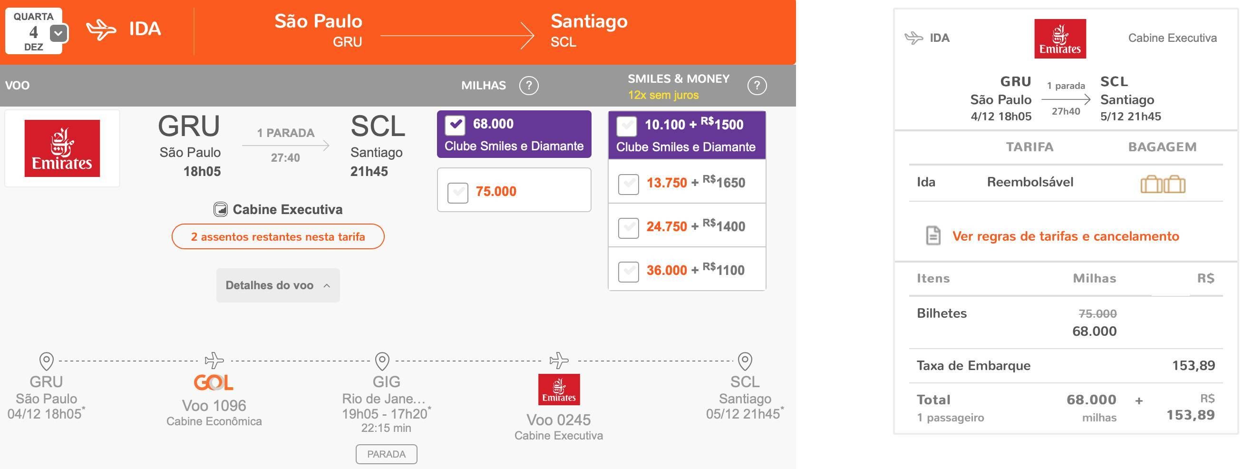Screen dimensions: 1243x469
Task: Select the 75.000 miles fare checkbox
Action: pyautogui.click(x=457, y=193)
